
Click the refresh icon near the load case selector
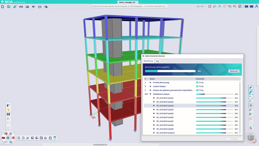225,7
